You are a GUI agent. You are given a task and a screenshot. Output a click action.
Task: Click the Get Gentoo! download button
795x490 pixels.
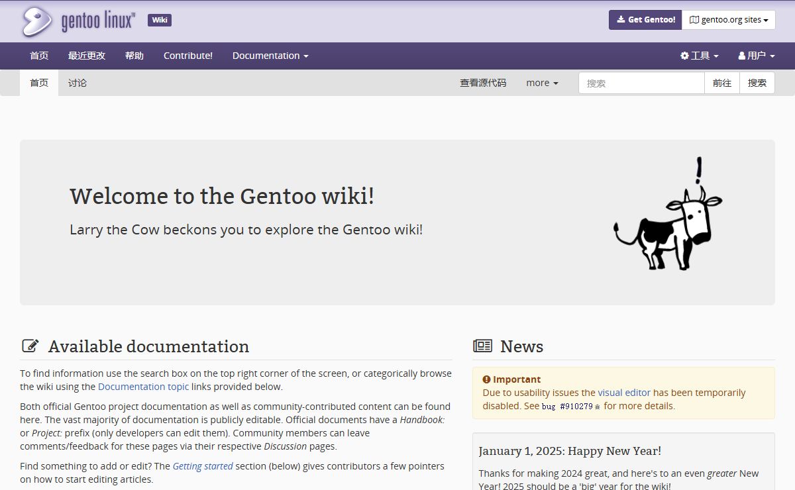(x=645, y=20)
